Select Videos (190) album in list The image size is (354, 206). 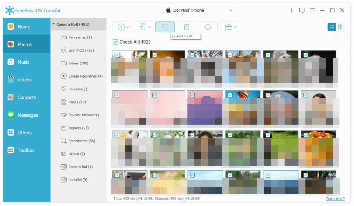coord(78,63)
